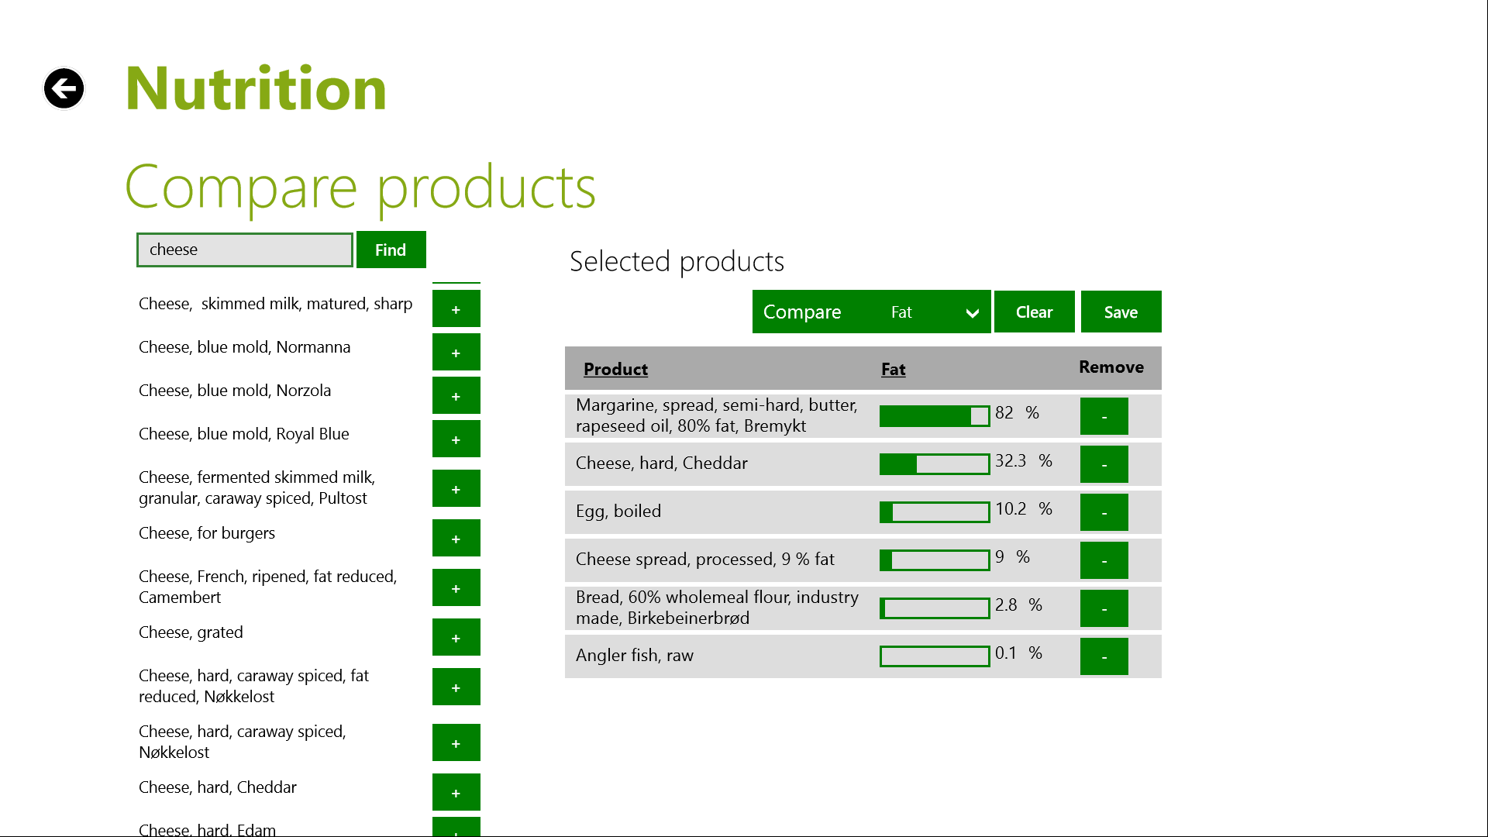This screenshot has width=1488, height=837.
Task: Add Cheese, skimmed milk, matured, sharp
Action: 456,309
